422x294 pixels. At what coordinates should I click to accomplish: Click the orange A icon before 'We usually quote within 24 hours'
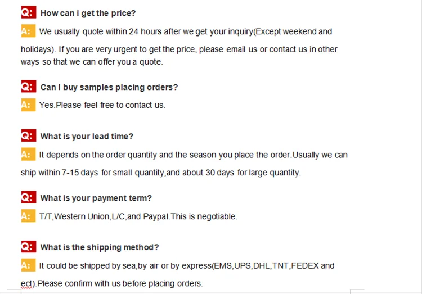click(28, 31)
